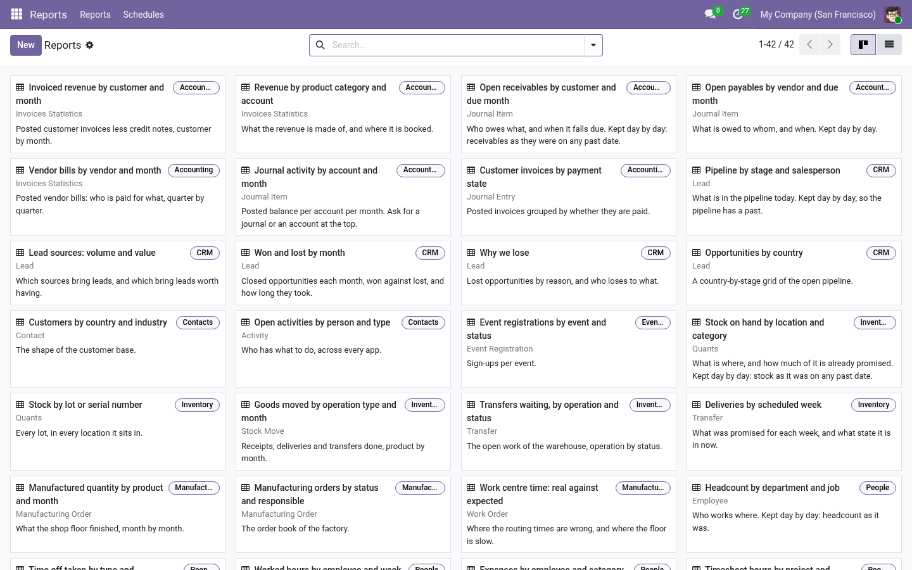This screenshot has height=570, width=912.
Task: Focus the Search input field
Action: (455, 45)
